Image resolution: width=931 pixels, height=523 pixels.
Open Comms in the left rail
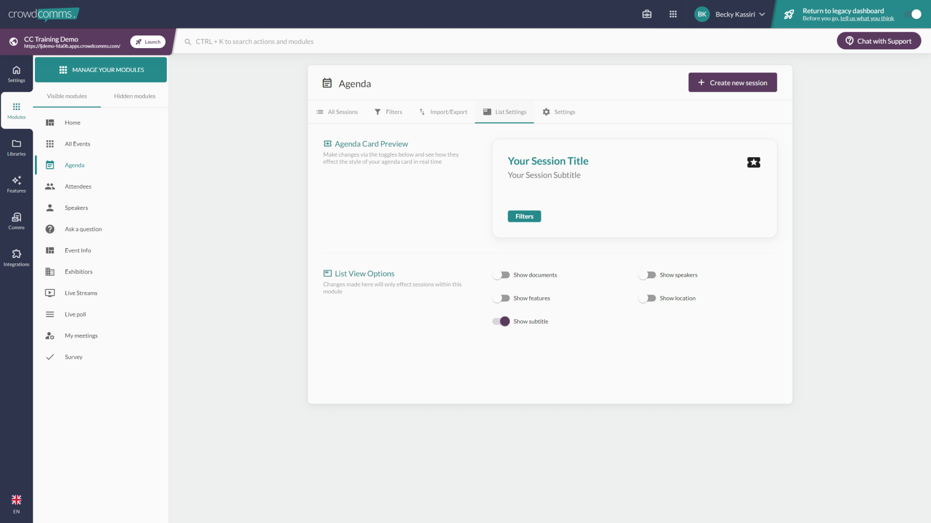pos(17,221)
